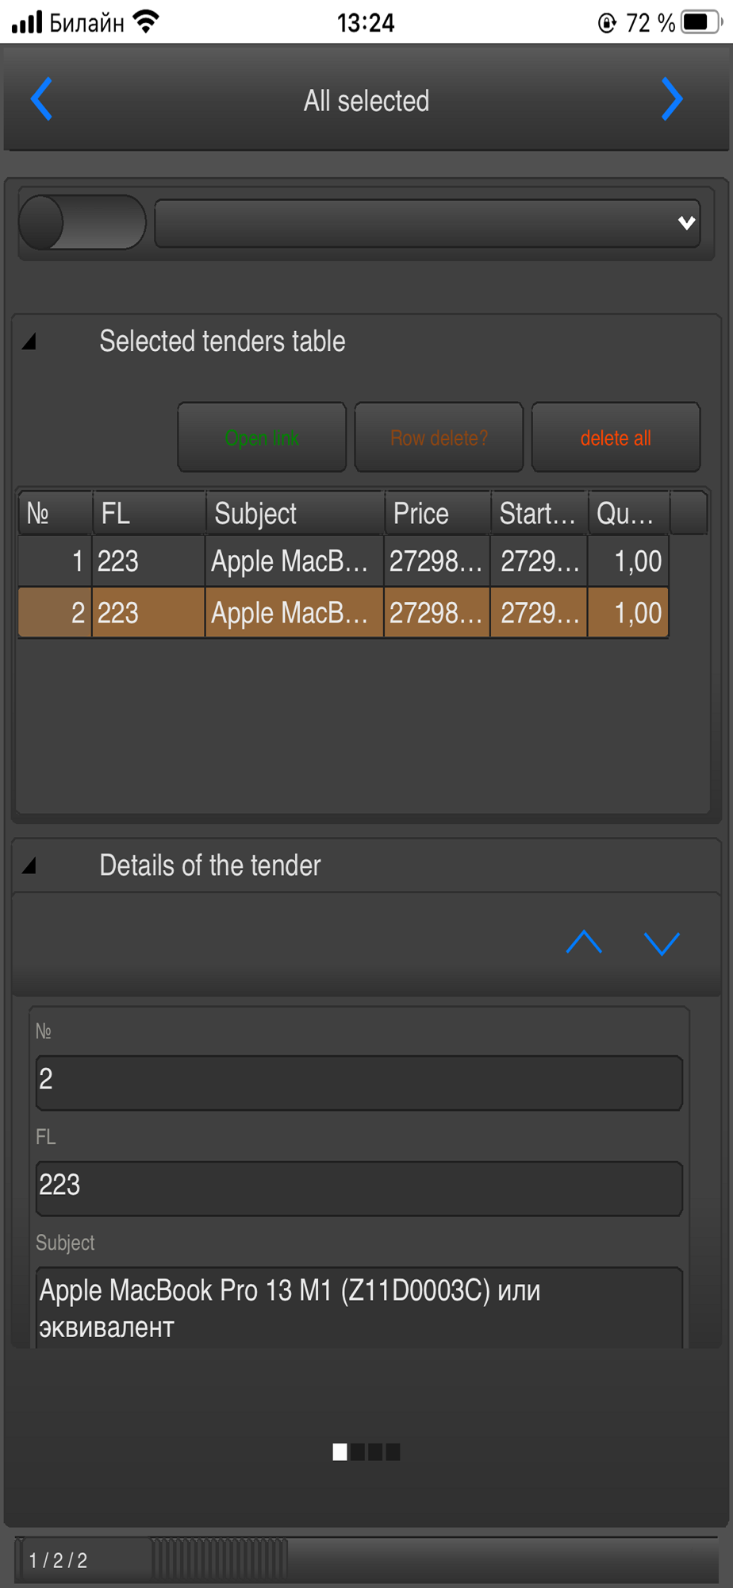Select highlighted table row number 2

(x=343, y=613)
